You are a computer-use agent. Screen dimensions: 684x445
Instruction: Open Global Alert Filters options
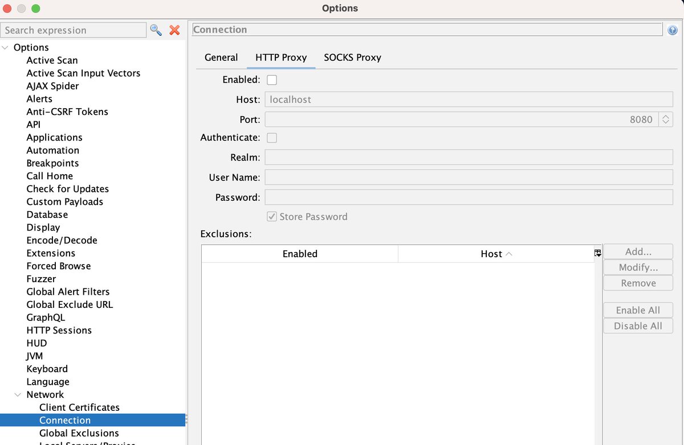(68, 291)
